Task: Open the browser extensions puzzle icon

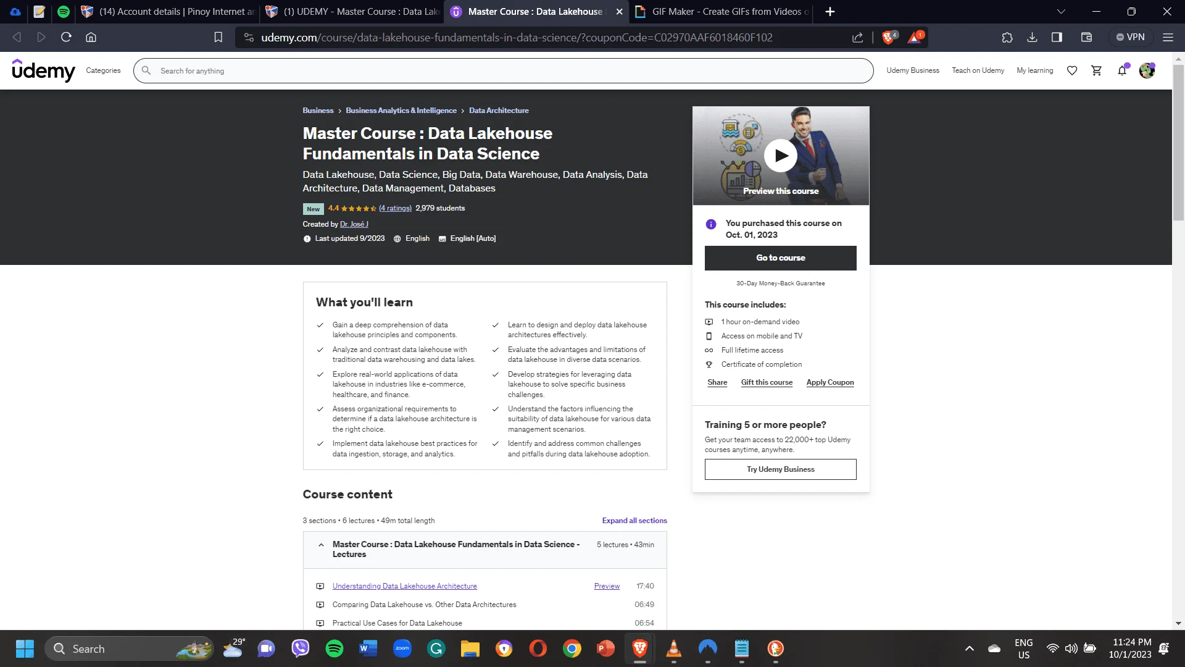Action: pos(1007,37)
